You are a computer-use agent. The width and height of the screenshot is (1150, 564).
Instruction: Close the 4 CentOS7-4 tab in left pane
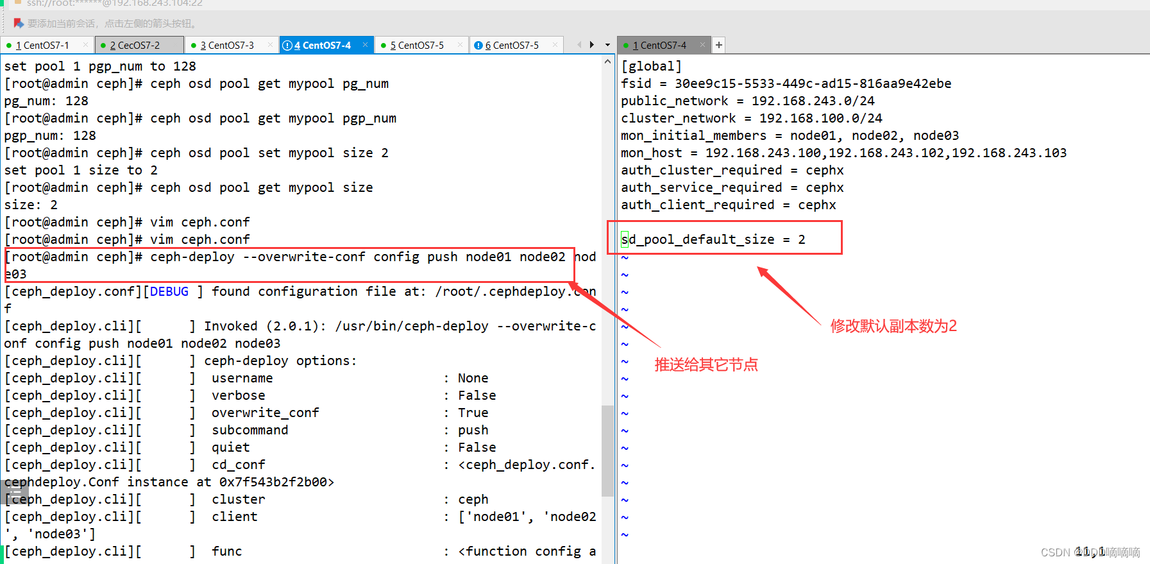pyautogui.click(x=365, y=45)
